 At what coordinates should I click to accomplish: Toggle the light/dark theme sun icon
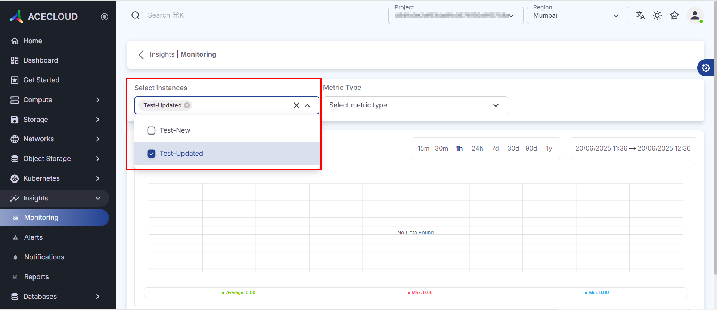coord(657,15)
